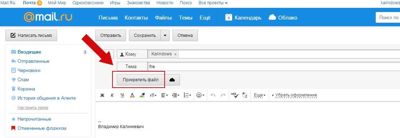
Task: Open the text color picker
Action: pos(132,95)
